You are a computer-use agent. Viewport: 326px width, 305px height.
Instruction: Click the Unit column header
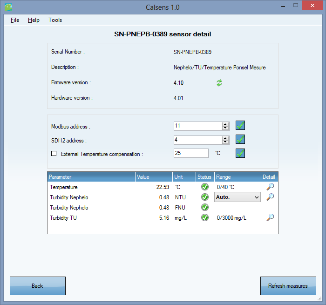184,177
